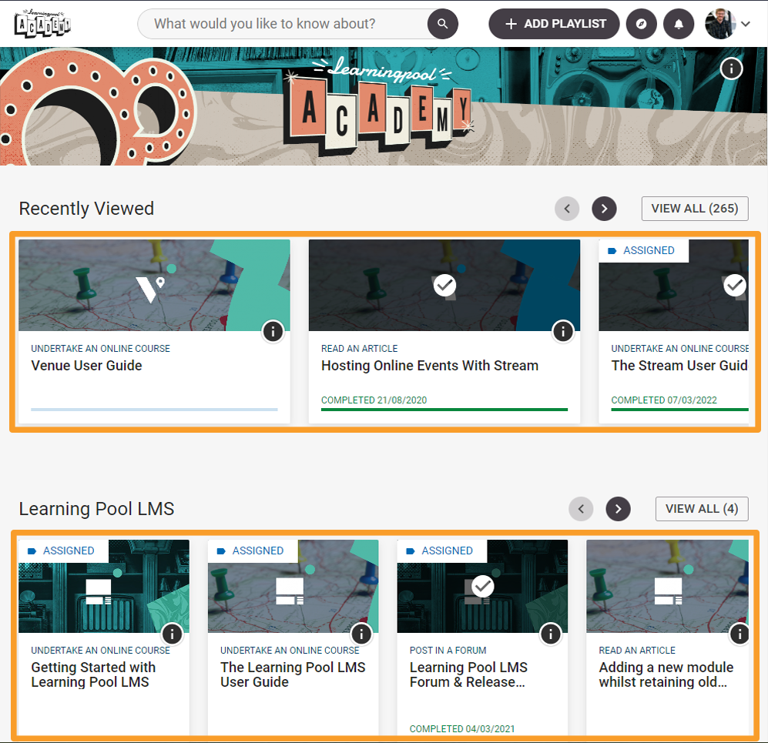Open Learning Pool LMS Forum & Release
This screenshot has height=743, width=768.
coord(468,674)
